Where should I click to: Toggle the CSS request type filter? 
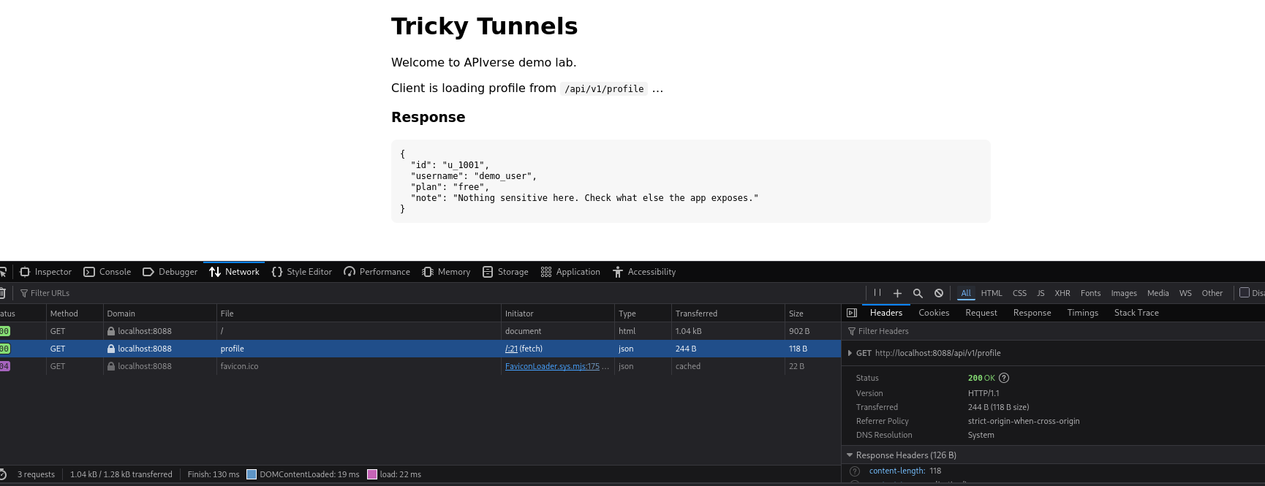pyautogui.click(x=1019, y=293)
